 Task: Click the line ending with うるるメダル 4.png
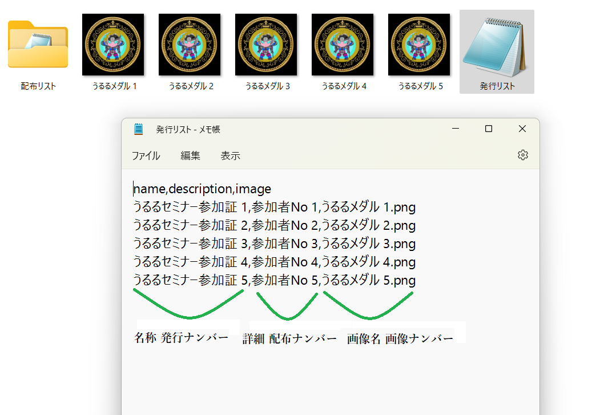coord(274,262)
